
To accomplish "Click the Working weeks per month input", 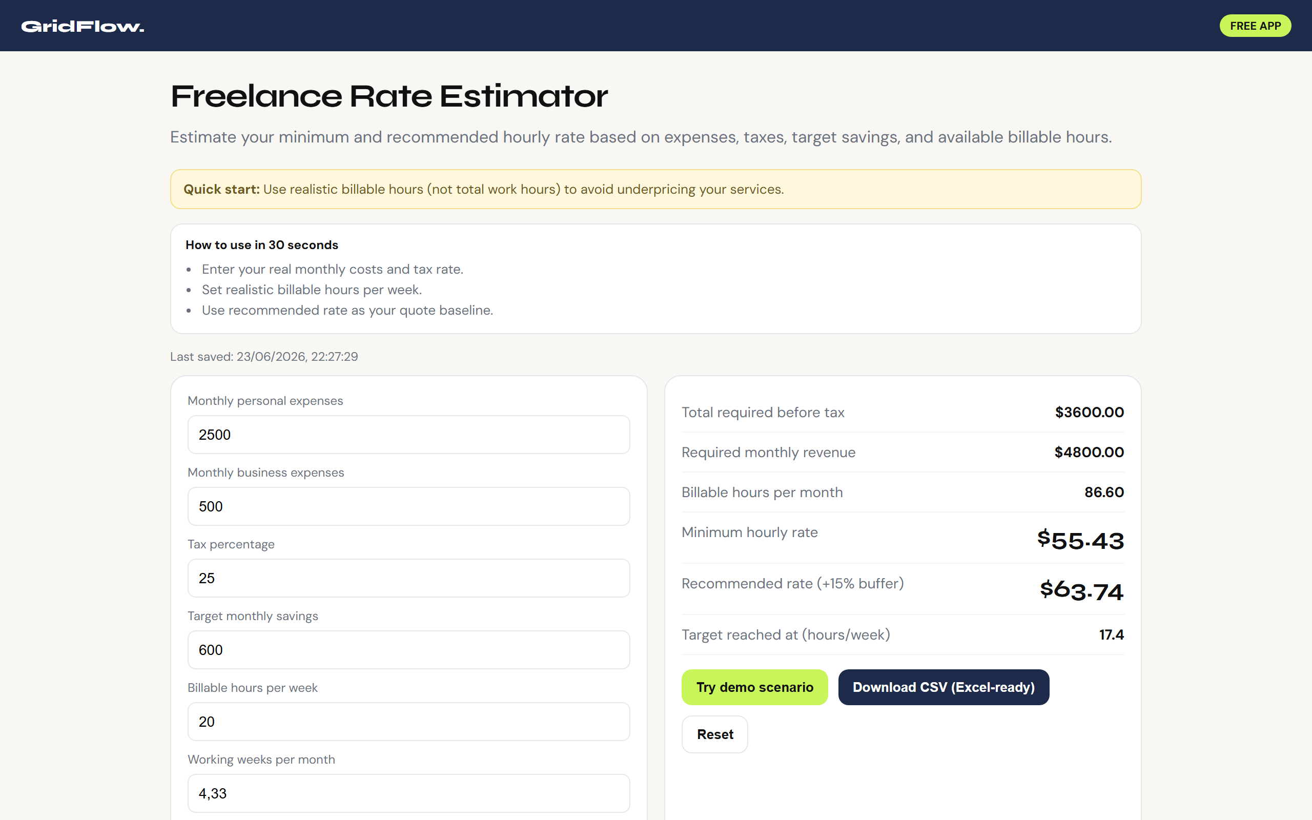I will click(x=409, y=793).
